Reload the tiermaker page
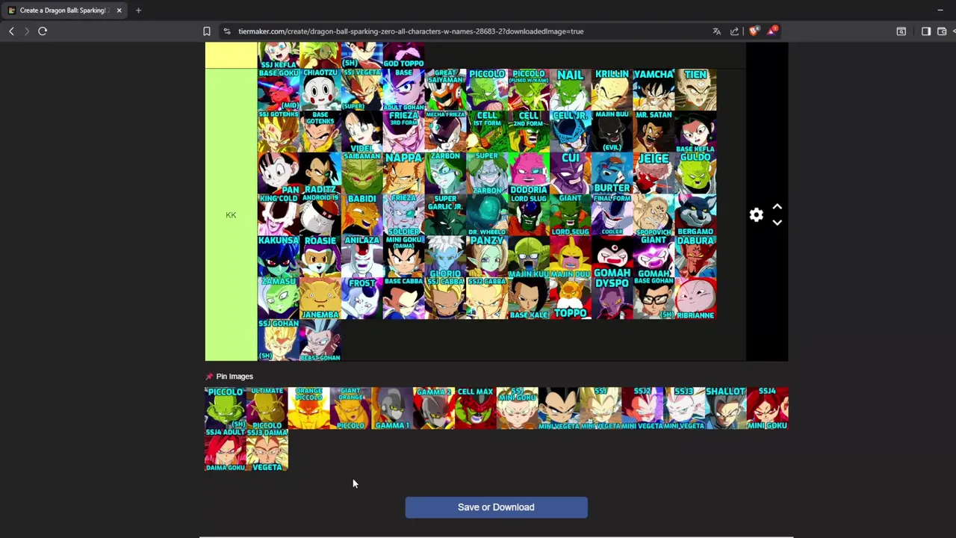 (43, 31)
